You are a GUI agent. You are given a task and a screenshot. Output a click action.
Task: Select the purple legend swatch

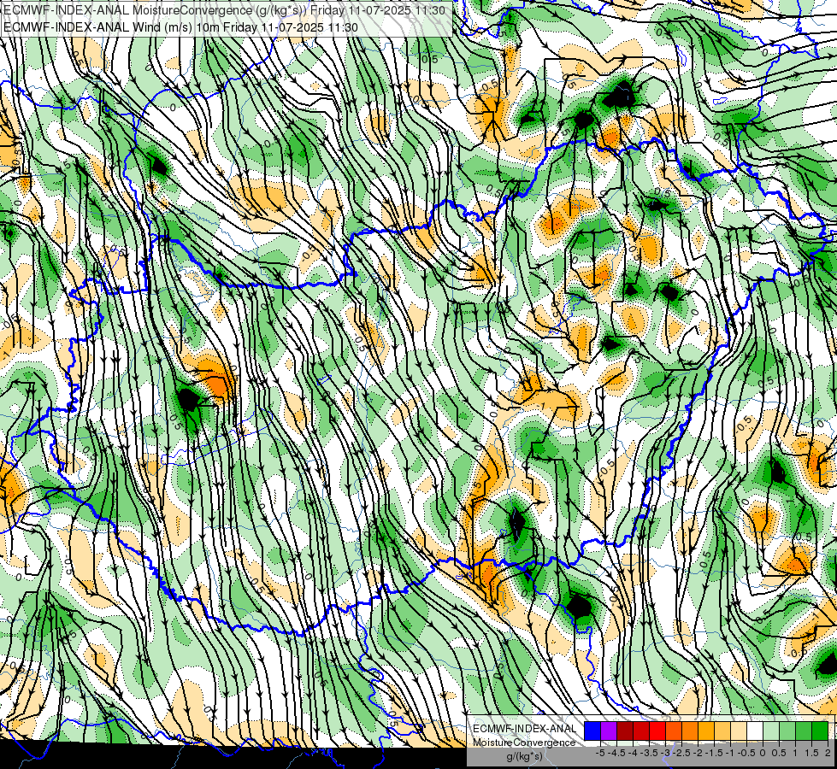coord(609,731)
